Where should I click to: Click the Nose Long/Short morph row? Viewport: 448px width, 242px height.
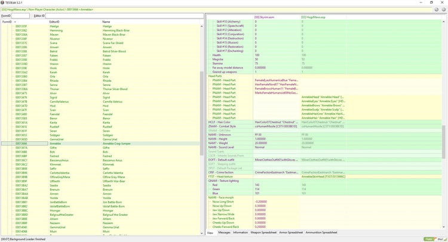pos(324,202)
